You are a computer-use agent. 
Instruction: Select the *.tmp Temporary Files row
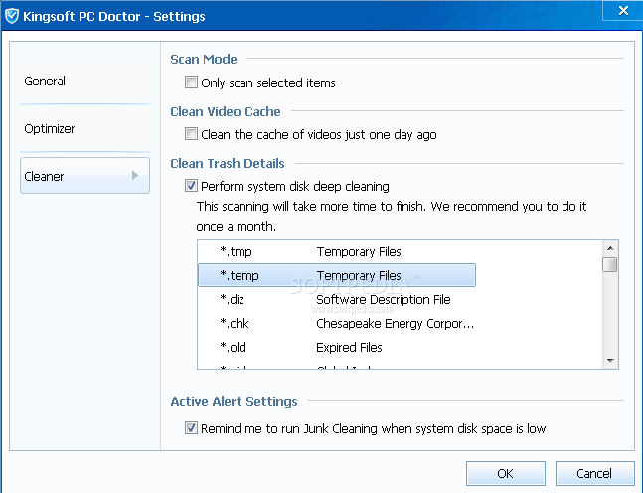337,251
